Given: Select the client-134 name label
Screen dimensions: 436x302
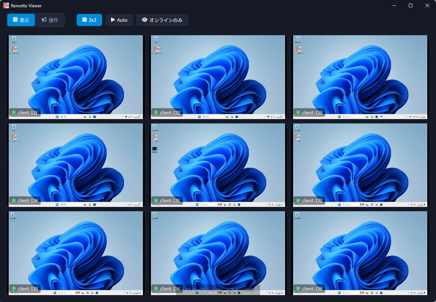Looking at the screenshot, I should [170, 289].
